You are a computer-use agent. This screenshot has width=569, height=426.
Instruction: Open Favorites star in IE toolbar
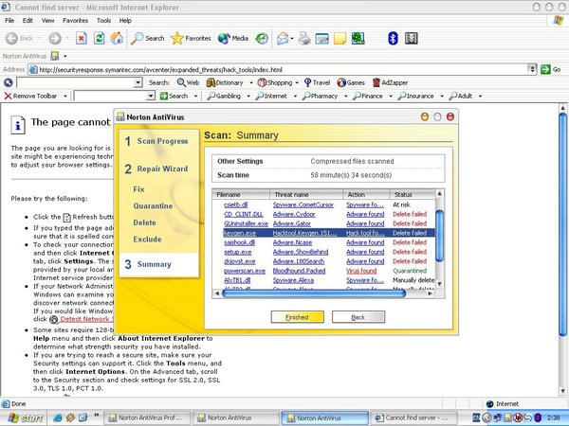[x=191, y=38]
